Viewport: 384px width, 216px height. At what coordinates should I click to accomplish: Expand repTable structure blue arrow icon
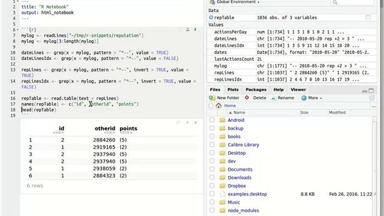211,17
